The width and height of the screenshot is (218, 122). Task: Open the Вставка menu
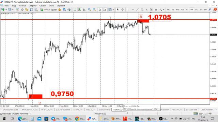coord(22,6)
